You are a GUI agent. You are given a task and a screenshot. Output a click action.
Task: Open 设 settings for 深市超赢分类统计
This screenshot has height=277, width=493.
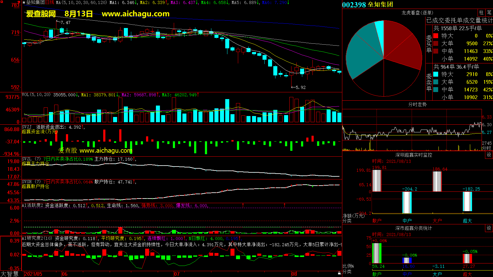(489, 228)
